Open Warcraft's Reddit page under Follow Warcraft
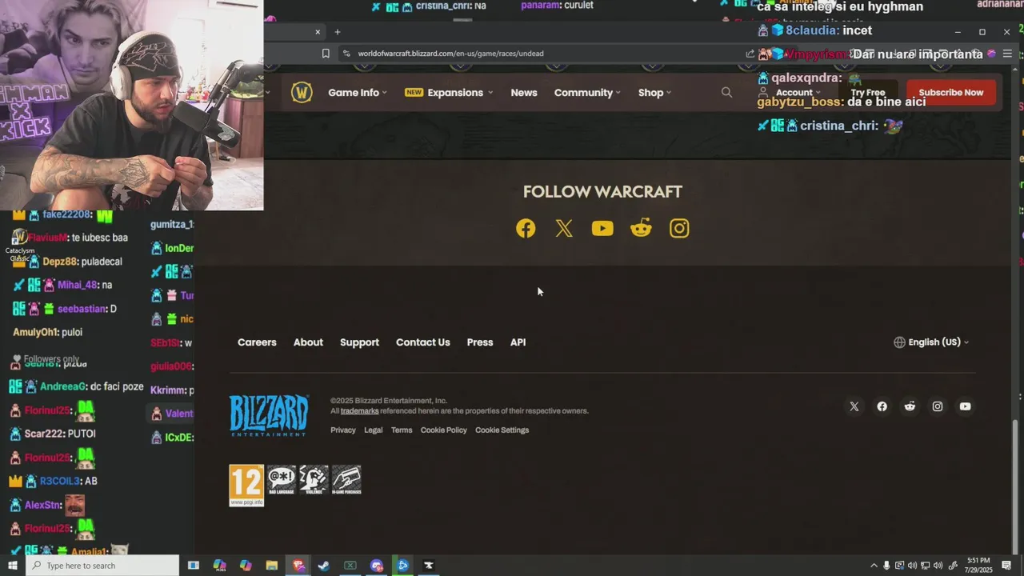The height and width of the screenshot is (576, 1024). pyautogui.click(x=641, y=229)
